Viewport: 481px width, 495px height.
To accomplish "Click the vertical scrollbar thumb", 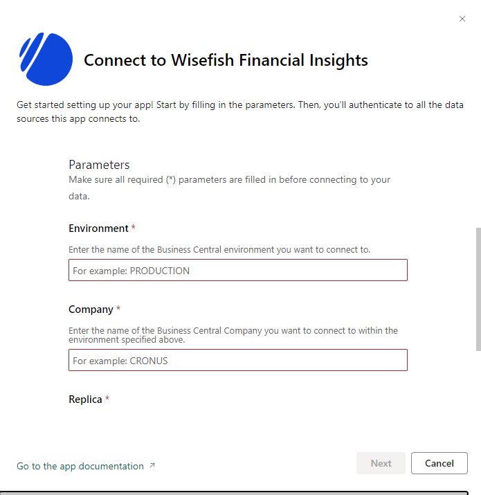I will (x=478, y=289).
